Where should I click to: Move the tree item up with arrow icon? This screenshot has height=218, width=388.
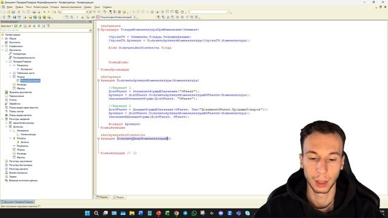pos(35,26)
